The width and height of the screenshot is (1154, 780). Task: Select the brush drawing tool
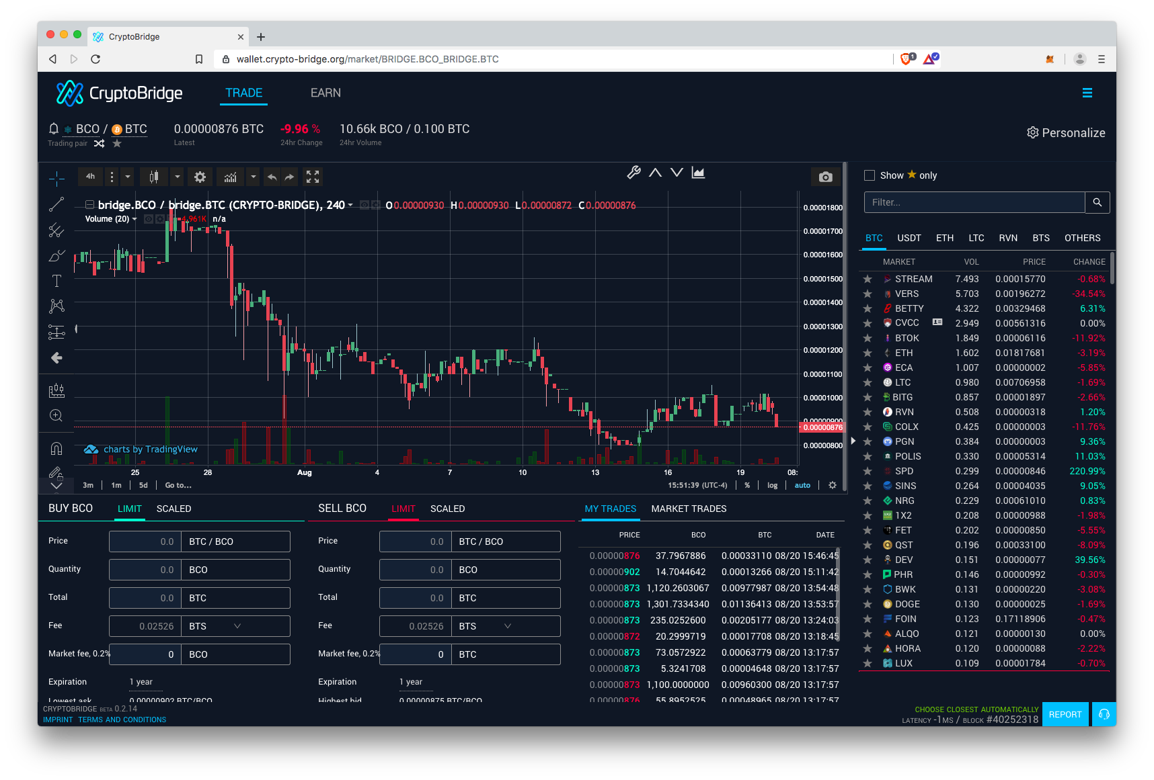click(56, 256)
